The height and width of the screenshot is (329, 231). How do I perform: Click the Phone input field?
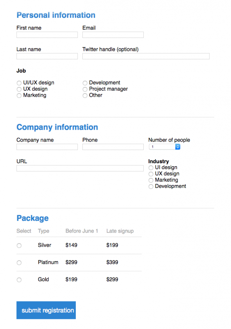click(113, 147)
